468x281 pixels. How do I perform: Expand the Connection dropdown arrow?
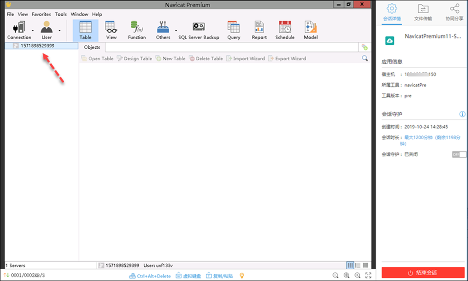[x=33, y=30]
